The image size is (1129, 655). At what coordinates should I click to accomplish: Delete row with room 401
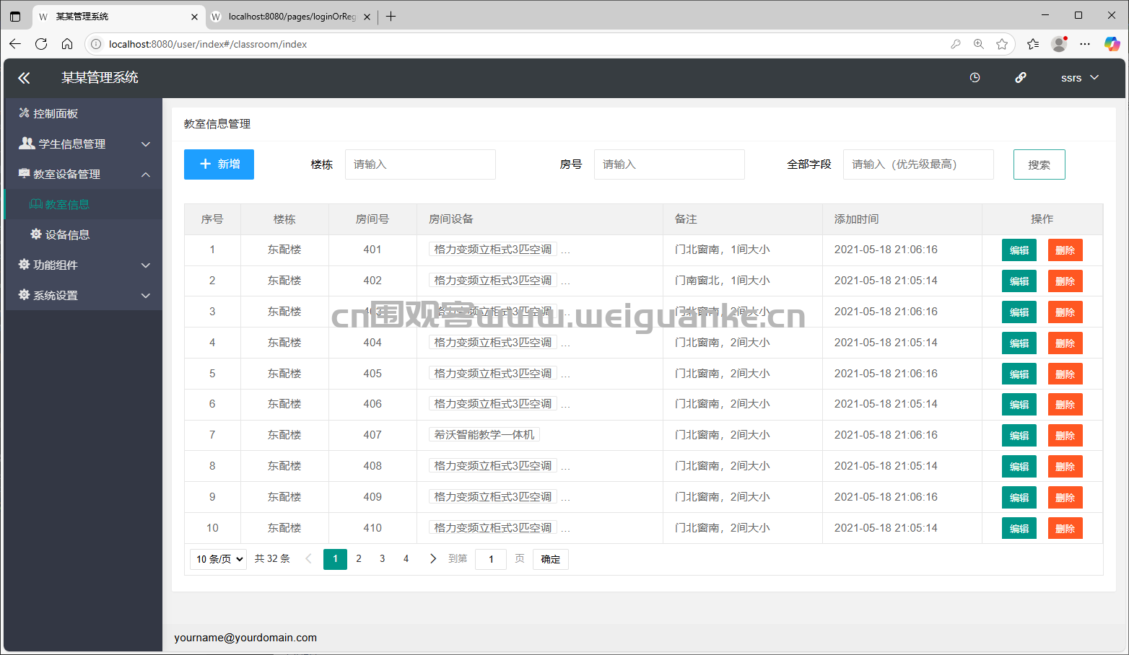1065,250
